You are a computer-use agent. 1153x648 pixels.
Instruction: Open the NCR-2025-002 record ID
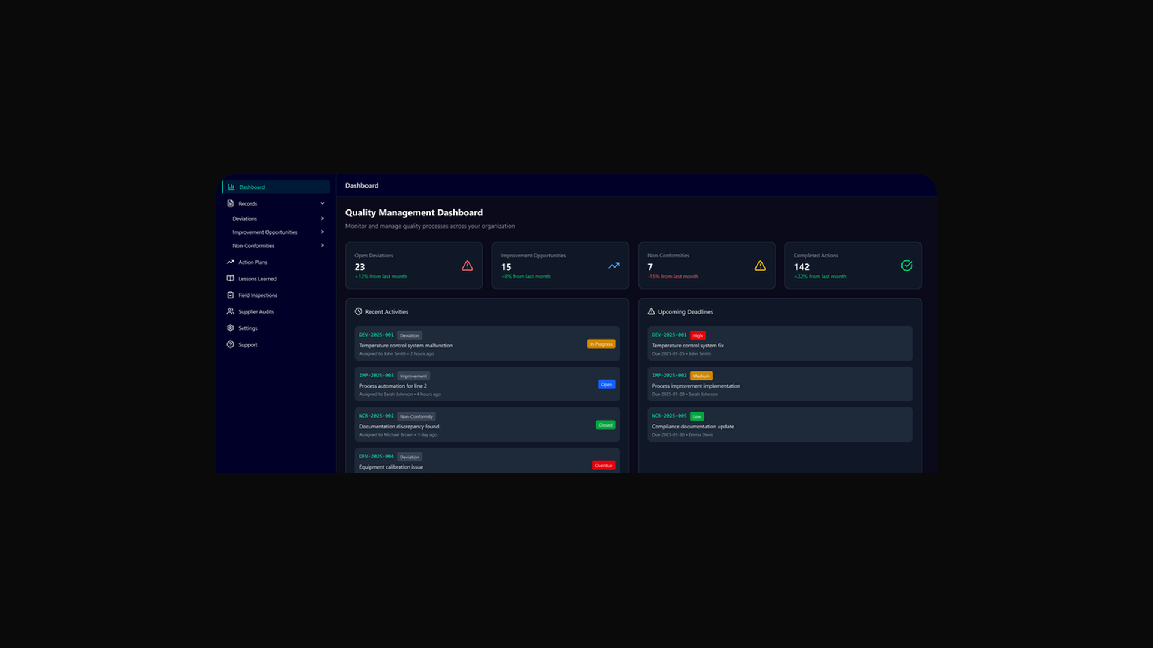pos(377,416)
